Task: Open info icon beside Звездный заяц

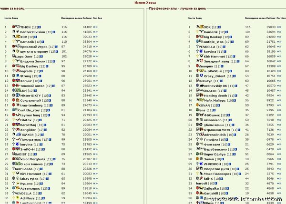Action: pos(238,61)
